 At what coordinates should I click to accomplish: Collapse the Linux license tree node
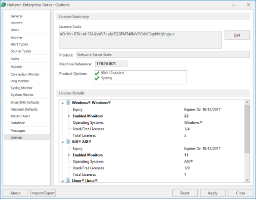click(x=62, y=181)
